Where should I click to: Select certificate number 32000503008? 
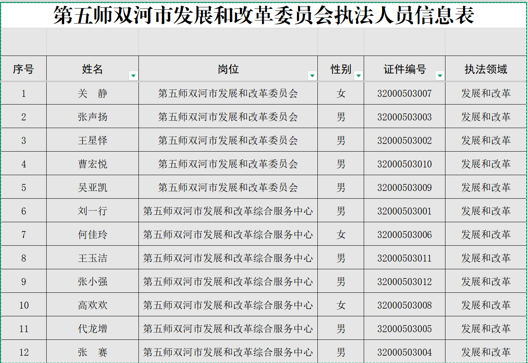click(x=405, y=305)
